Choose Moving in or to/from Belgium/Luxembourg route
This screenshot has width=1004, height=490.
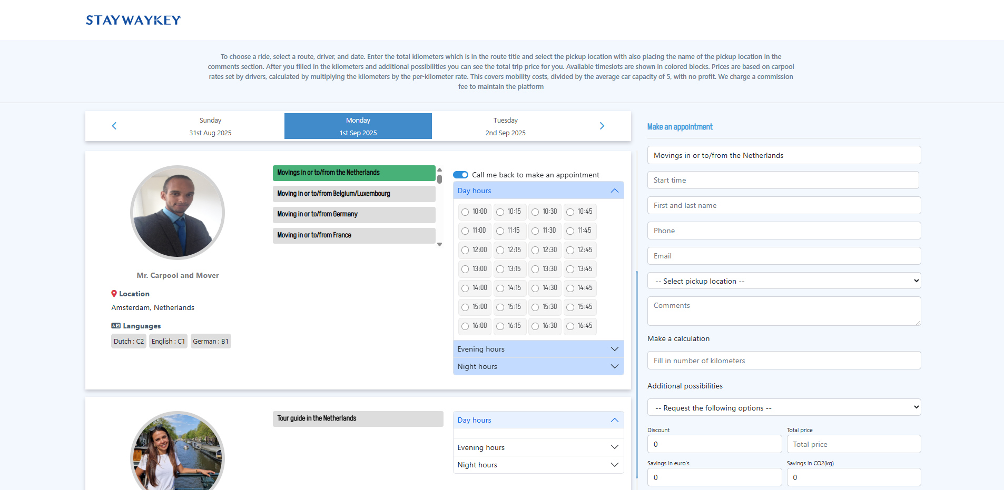[x=354, y=194]
